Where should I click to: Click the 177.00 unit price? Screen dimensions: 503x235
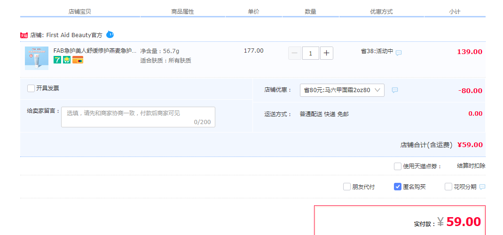pyautogui.click(x=253, y=51)
